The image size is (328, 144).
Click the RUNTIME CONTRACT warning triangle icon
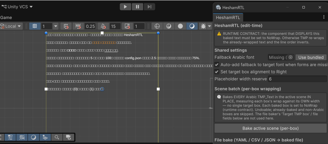tap(219, 34)
